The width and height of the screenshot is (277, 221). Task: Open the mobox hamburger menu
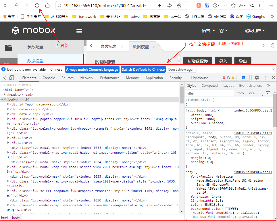[x=79, y=31]
